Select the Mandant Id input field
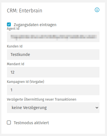Image resolution: width=107 pixels, height=136 pixels. tap(53, 72)
